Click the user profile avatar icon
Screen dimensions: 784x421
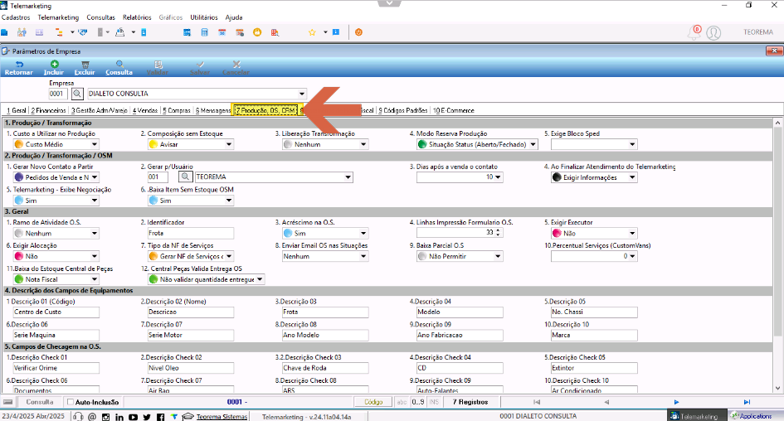tap(713, 32)
